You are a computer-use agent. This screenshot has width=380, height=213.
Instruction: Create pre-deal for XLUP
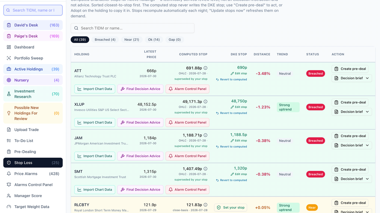350,102
